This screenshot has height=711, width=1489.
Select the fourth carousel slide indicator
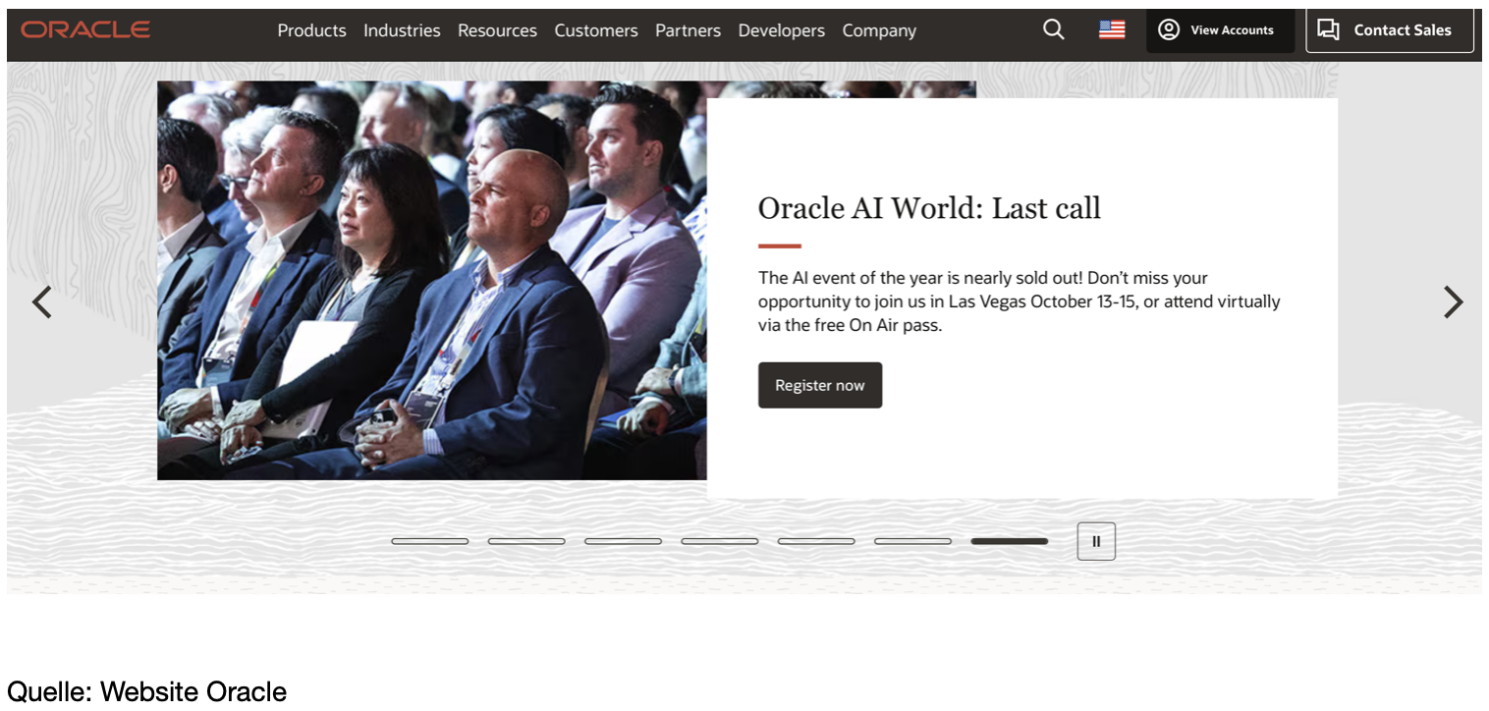720,541
